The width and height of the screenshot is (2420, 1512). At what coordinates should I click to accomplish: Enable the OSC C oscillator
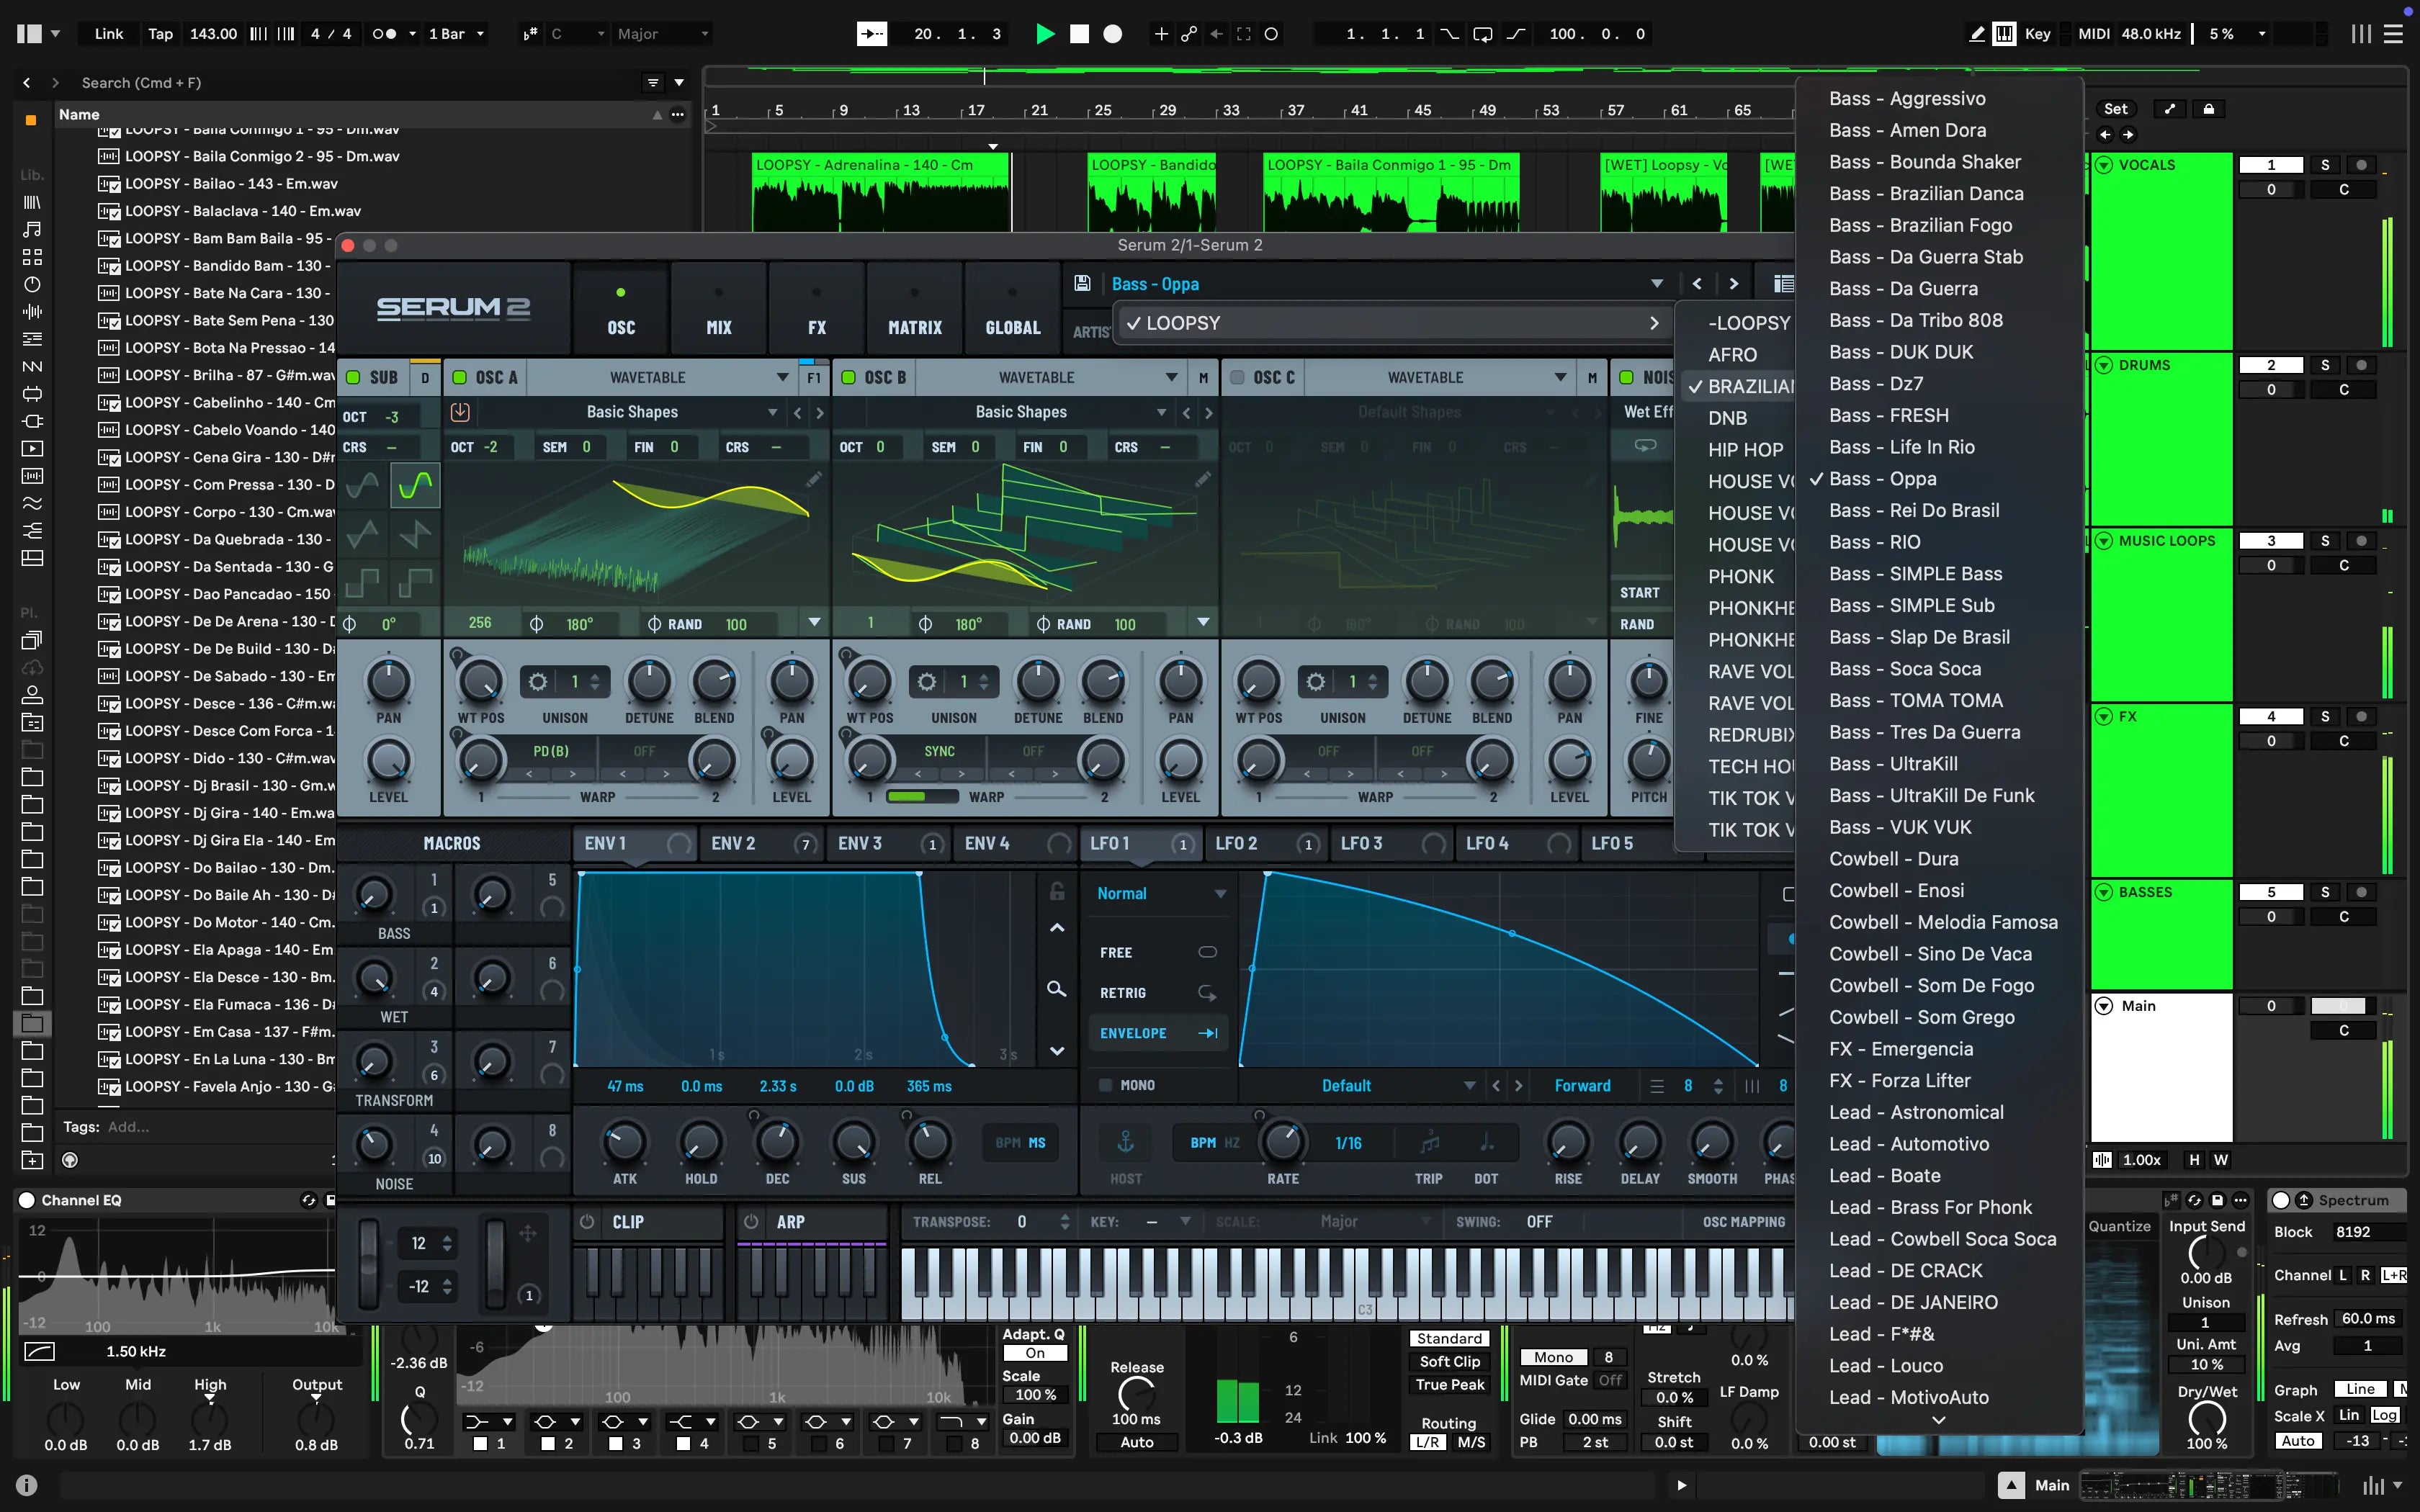[x=1237, y=378]
